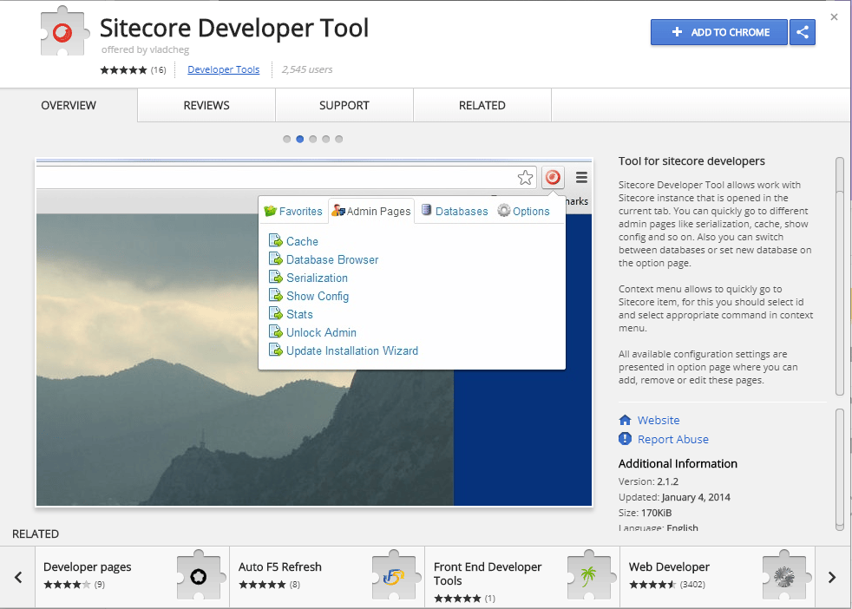Click the Databases cylinder icon

(x=427, y=210)
